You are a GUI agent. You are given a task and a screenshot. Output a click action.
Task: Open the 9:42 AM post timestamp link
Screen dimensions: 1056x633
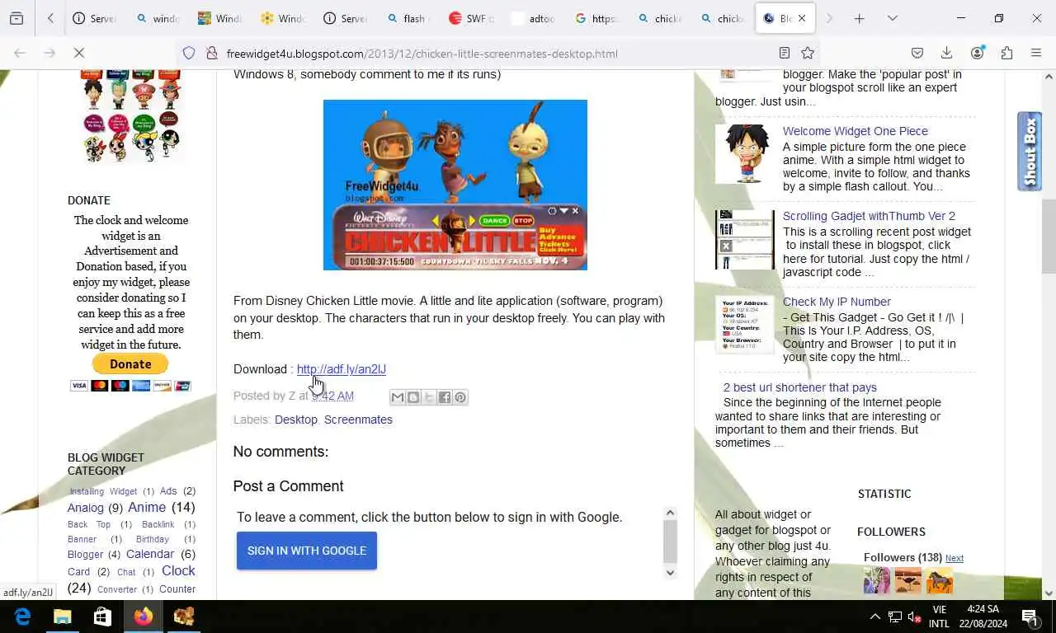coord(332,396)
